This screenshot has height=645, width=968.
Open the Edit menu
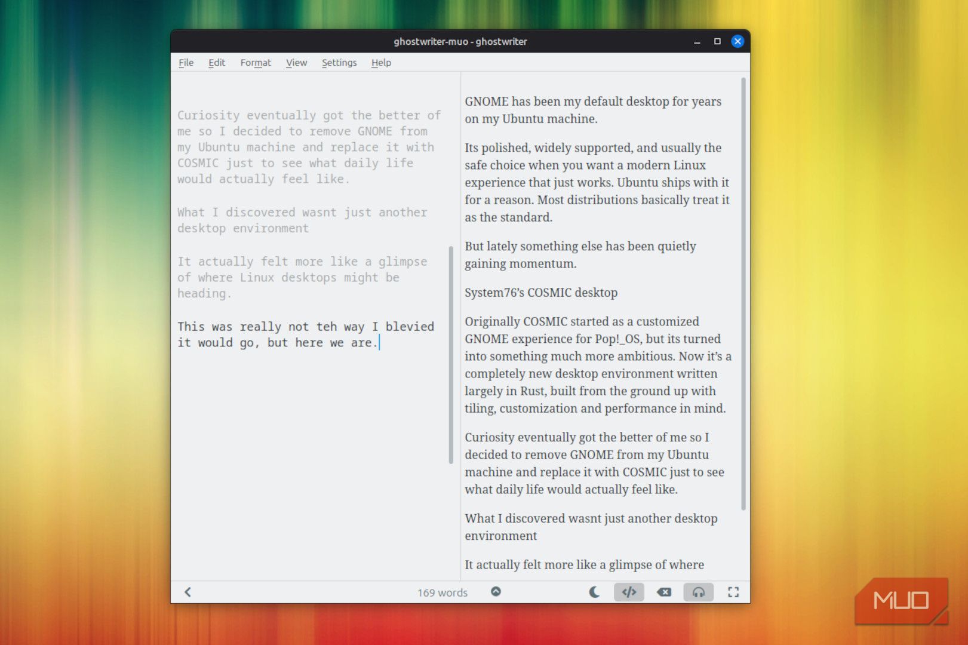coord(217,63)
